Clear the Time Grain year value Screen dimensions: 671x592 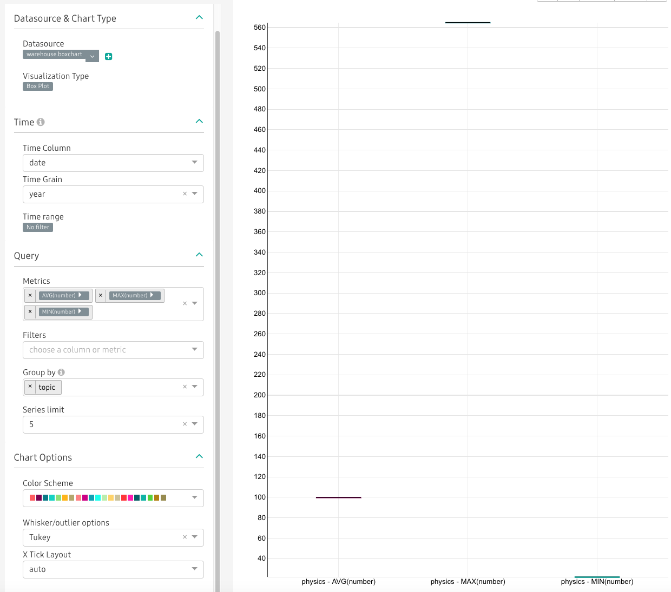[x=185, y=194]
